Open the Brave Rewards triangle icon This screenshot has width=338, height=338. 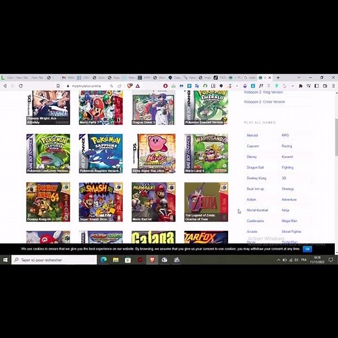[138, 86]
